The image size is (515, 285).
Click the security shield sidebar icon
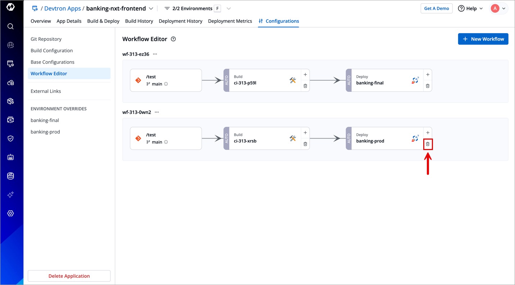pyautogui.click(x=10, y=139)
